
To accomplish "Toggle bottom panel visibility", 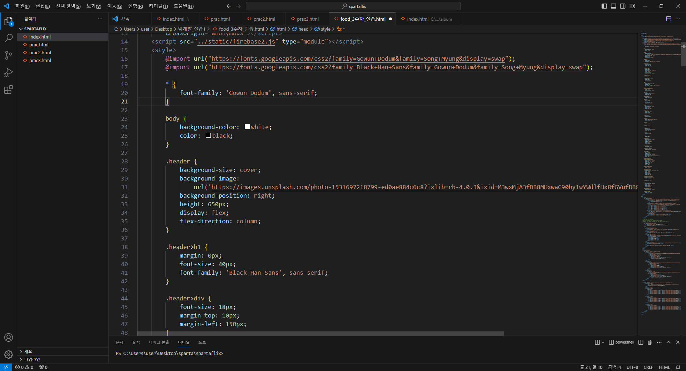I will 613,6.
